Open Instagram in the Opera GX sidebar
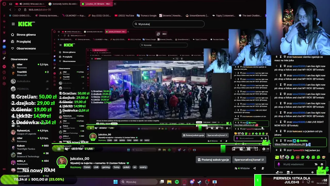This screenshot has height=186, width=330. (x=4, y=52)
